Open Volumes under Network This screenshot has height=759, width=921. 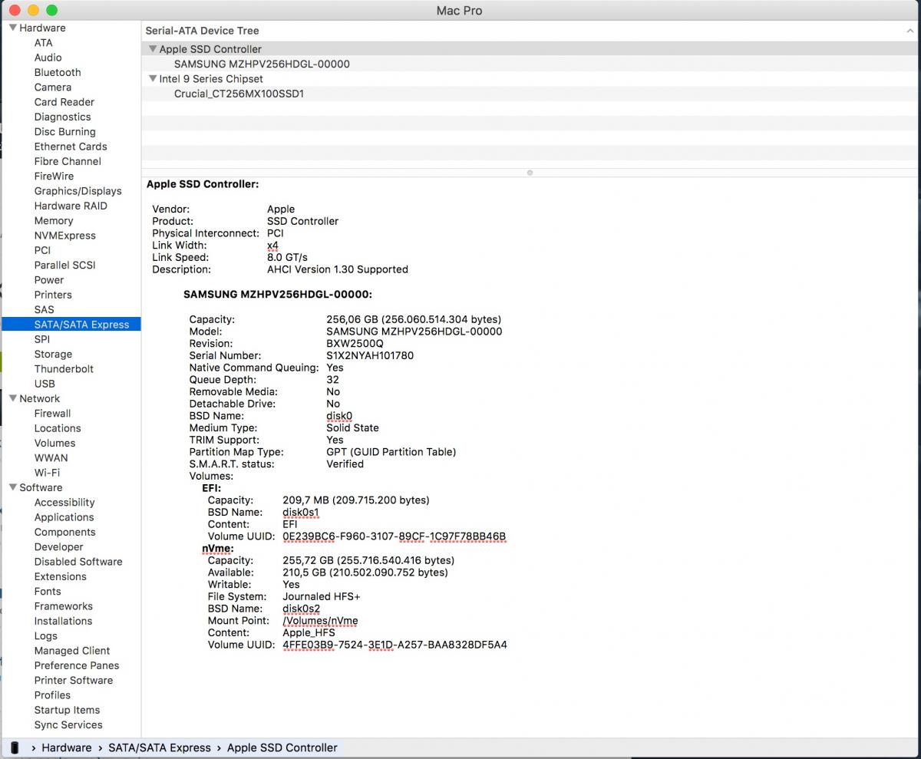[54, 443]
